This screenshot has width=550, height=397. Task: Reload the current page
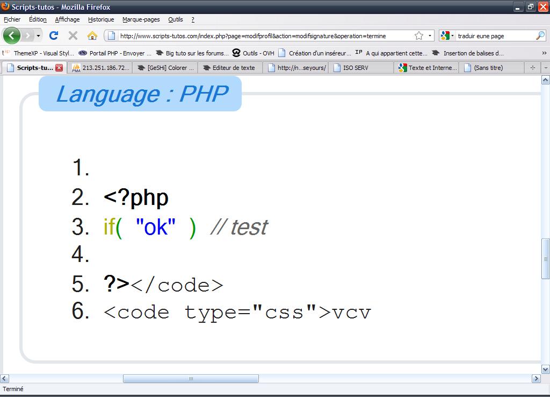click(54, 36)
